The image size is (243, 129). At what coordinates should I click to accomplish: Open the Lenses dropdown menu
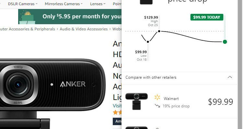pos(98,4)
